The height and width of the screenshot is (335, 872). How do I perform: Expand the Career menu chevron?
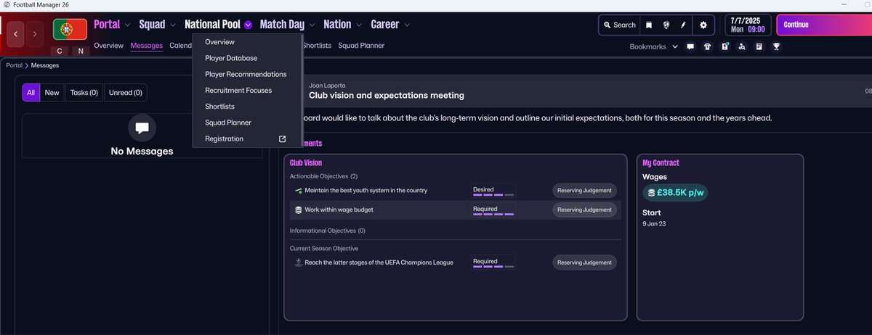pyautogui.click(x=407, y=25)
